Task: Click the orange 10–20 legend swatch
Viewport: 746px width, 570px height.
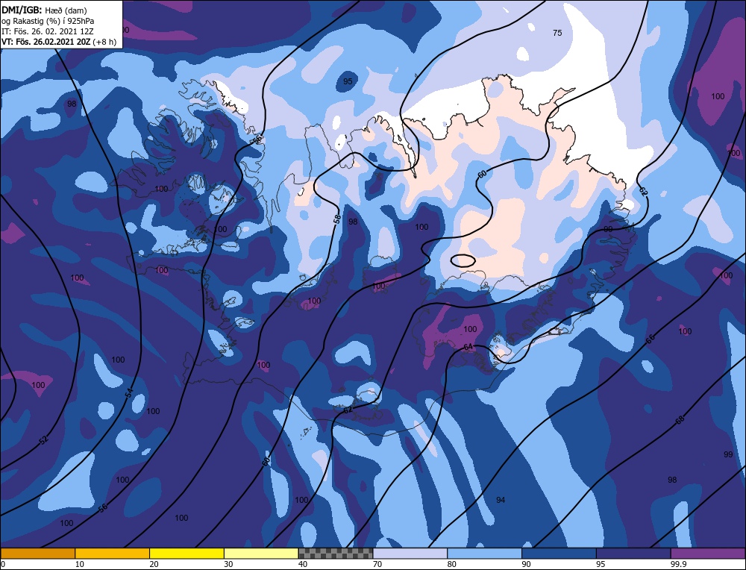Action: [113, 554]
